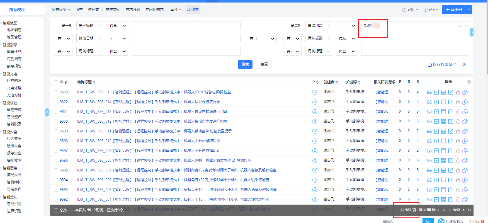Click the blue 搜索 search button
Screen dimensions: 488x223
[x=245, y=64]
